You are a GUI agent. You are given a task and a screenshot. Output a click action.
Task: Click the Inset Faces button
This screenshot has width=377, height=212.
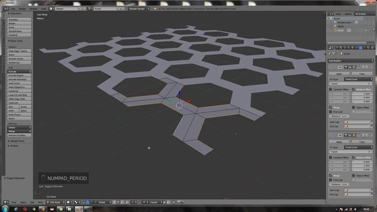19,83
